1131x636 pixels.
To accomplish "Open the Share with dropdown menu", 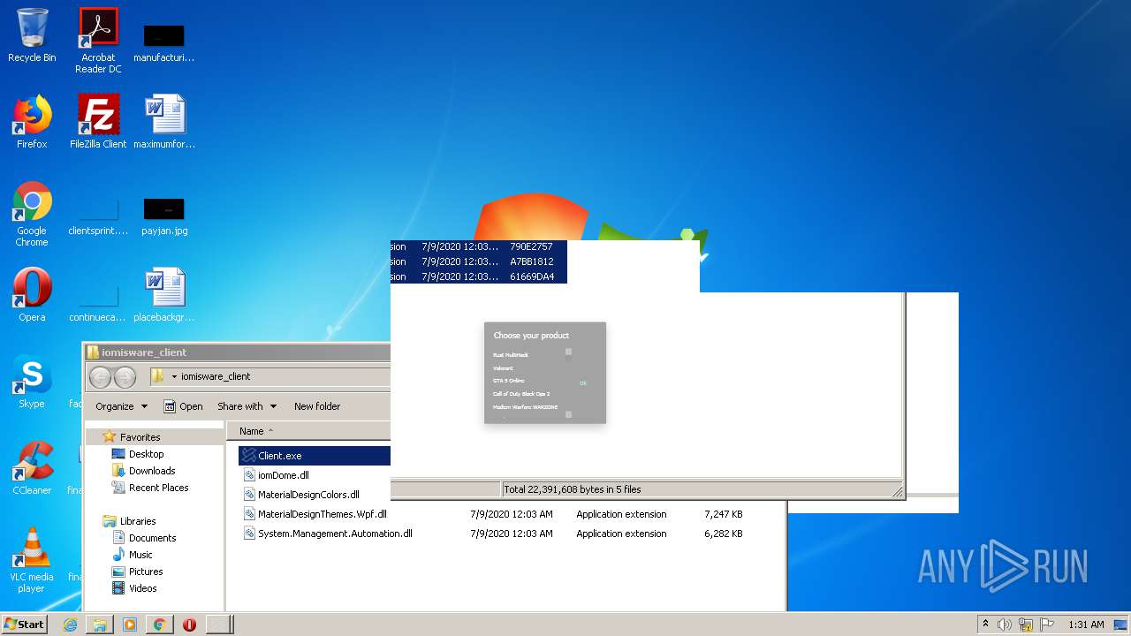I will (247, 406).
